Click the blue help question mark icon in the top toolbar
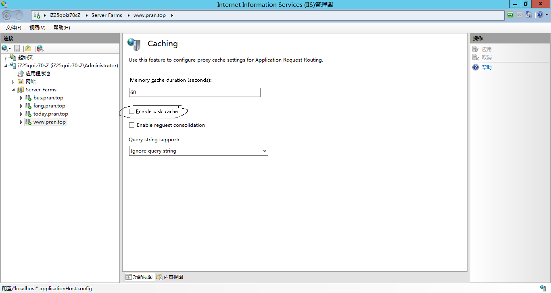The image size is (551, 293). (x=540, y=15)
